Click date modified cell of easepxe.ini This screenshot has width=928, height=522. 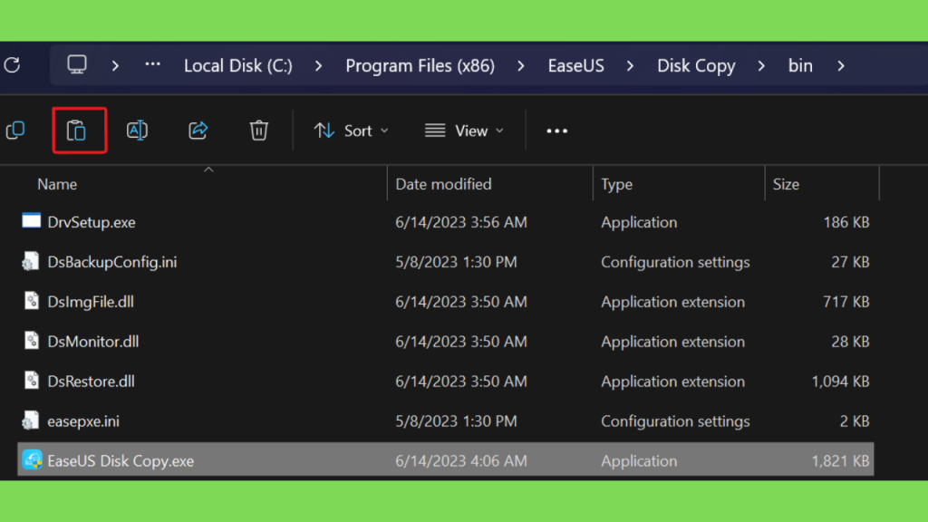[x=457, y=420]
